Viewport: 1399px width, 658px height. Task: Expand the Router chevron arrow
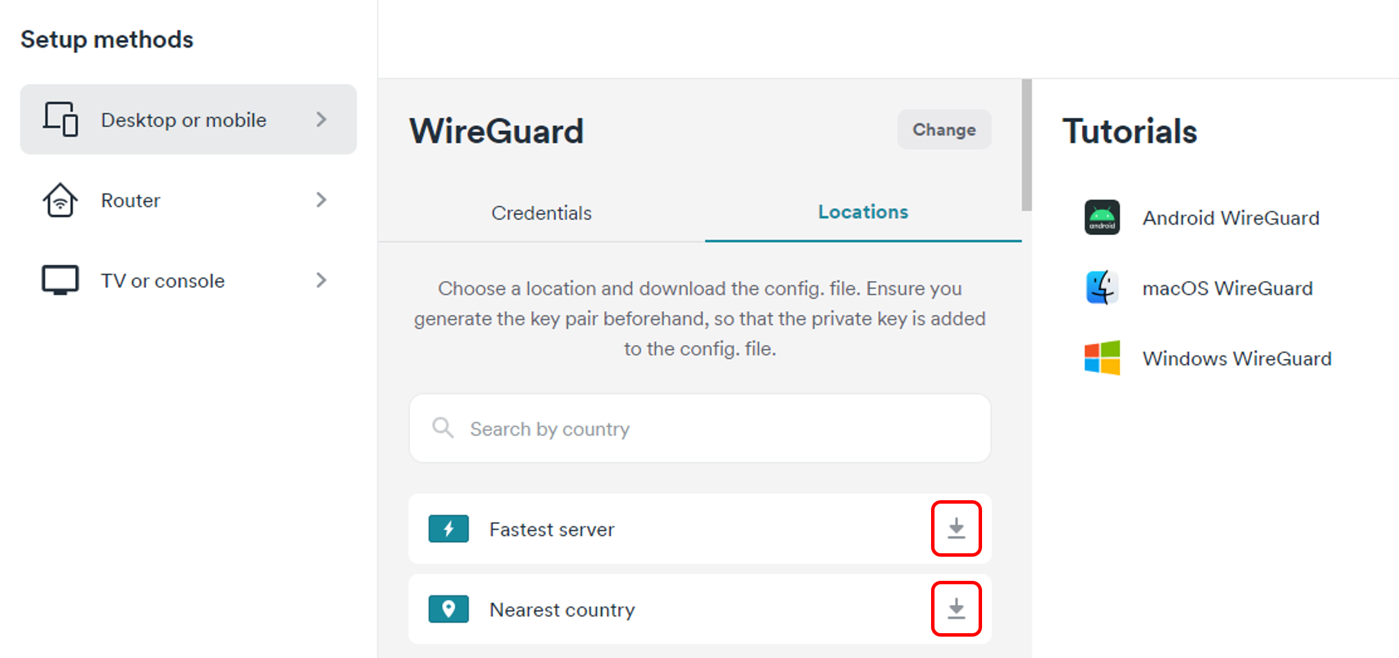click(321, 200)
